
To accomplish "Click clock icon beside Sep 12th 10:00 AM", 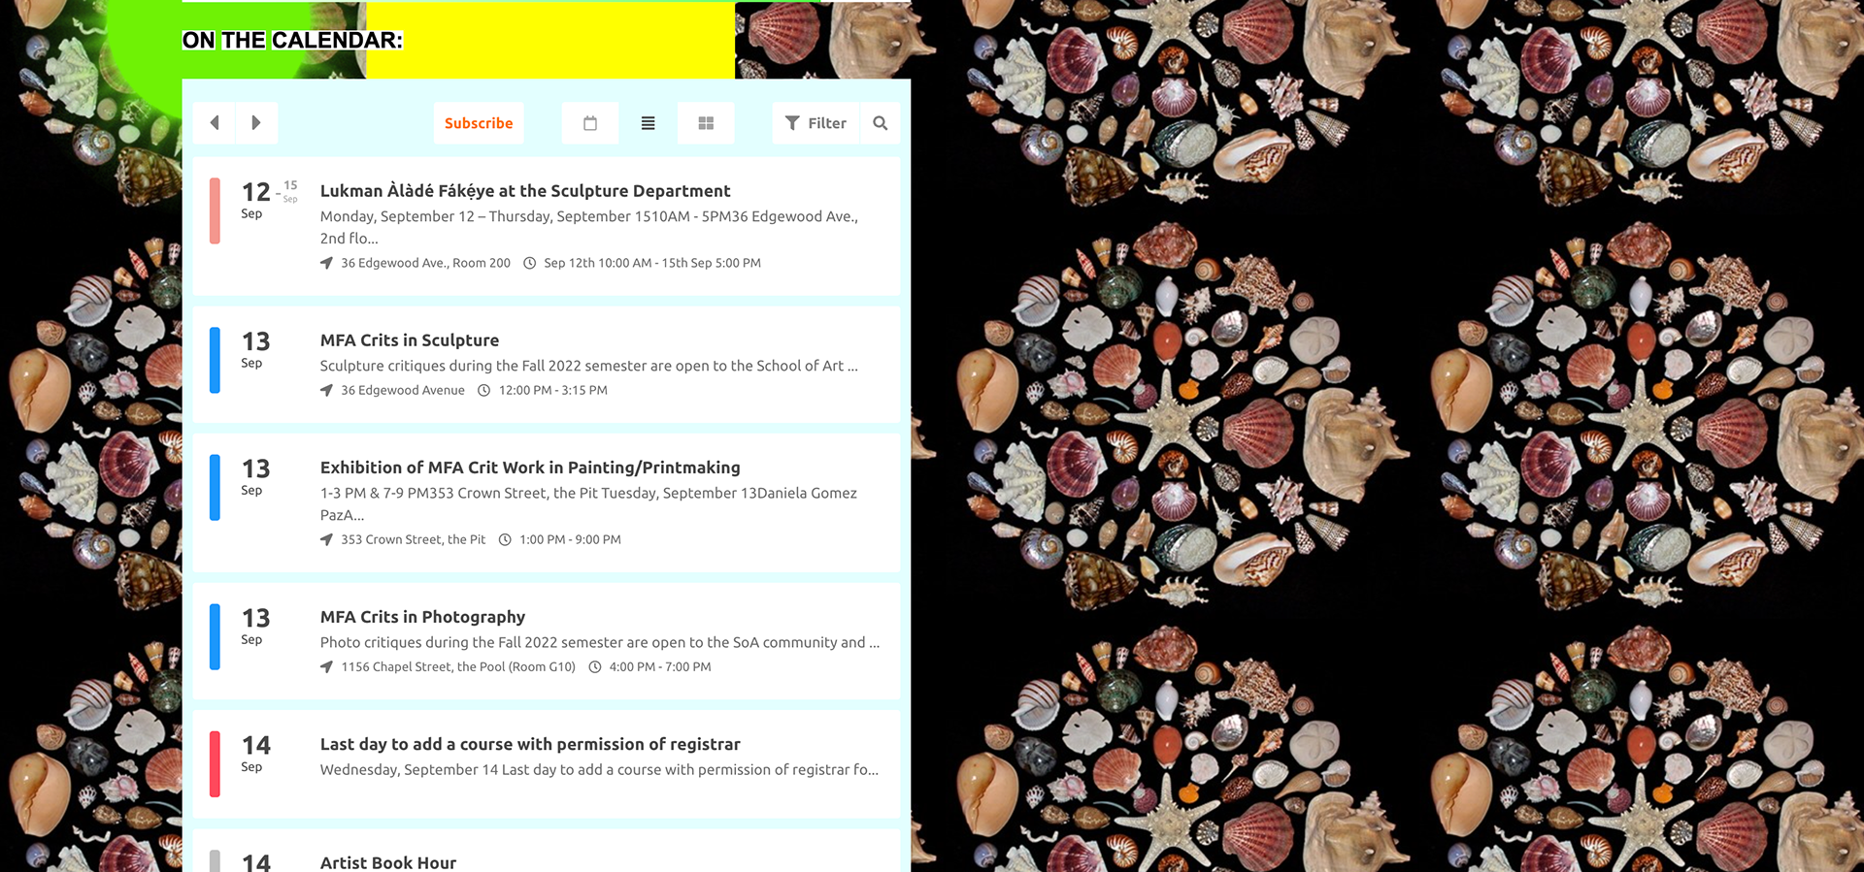I will [530, 263].
